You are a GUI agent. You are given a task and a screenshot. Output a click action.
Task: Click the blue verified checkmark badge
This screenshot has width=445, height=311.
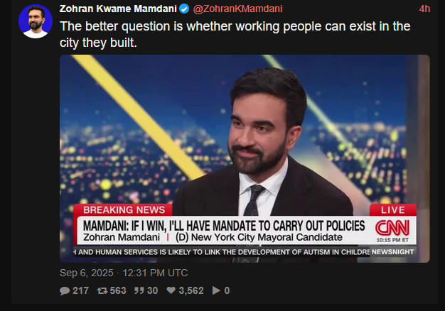185,9
